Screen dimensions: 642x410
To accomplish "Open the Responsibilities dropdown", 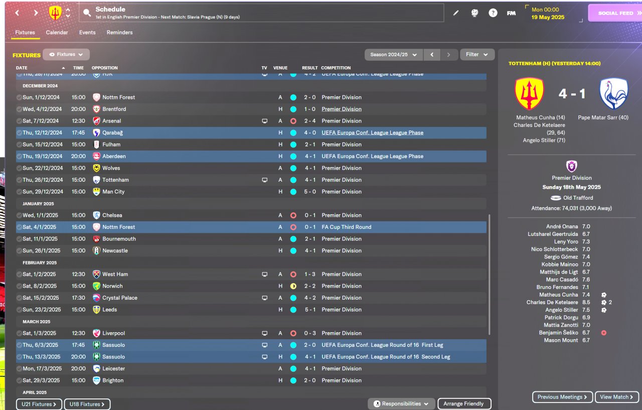I will 401,404.
